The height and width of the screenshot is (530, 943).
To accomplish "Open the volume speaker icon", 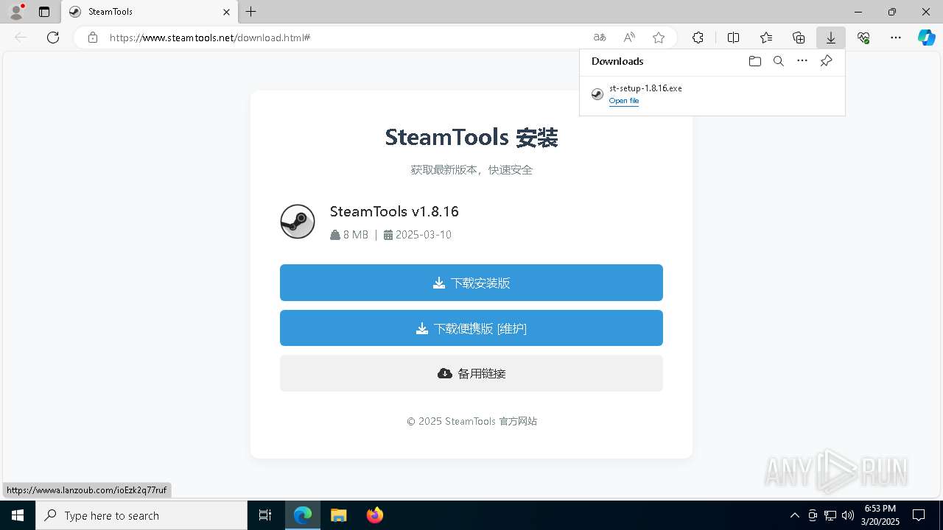I will 847,515.
